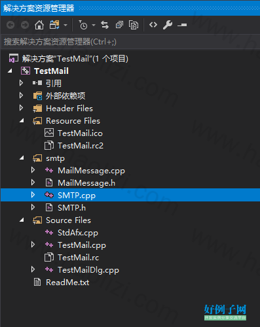
Task: Select 外部依赖项 item
Action: [65, 95]
